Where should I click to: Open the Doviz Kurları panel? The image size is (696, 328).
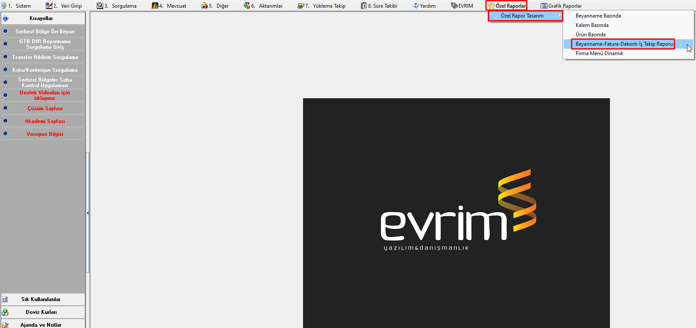[x=43, y=312]
